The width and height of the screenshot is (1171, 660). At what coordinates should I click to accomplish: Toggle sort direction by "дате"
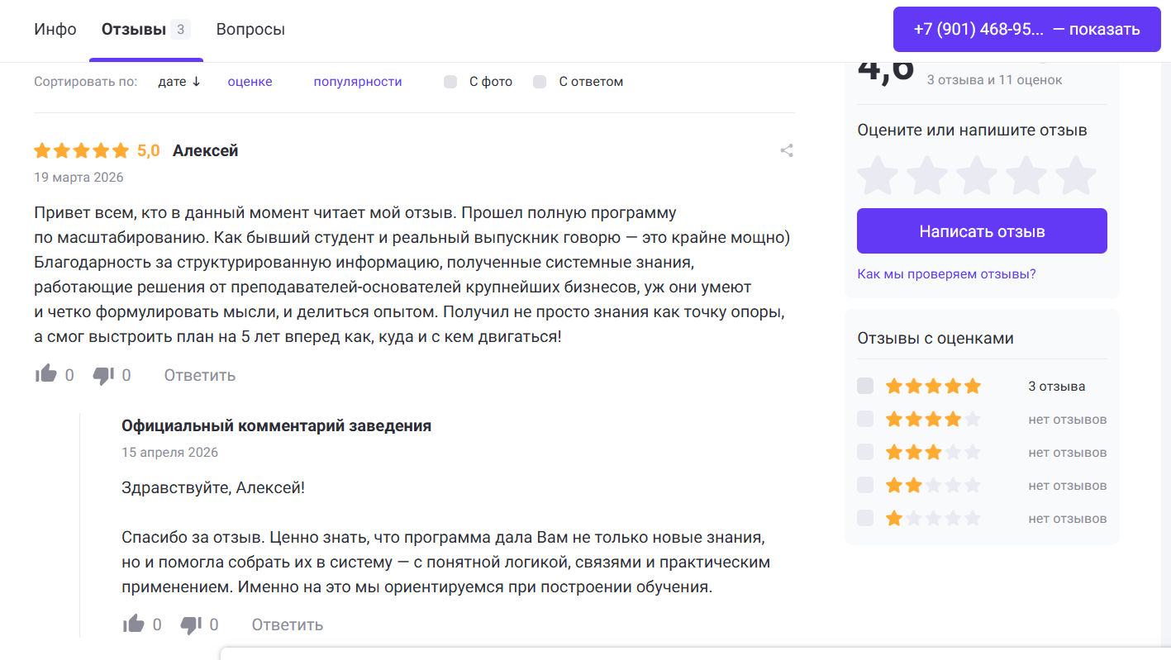pyautogui.click(x=179, y=82)
